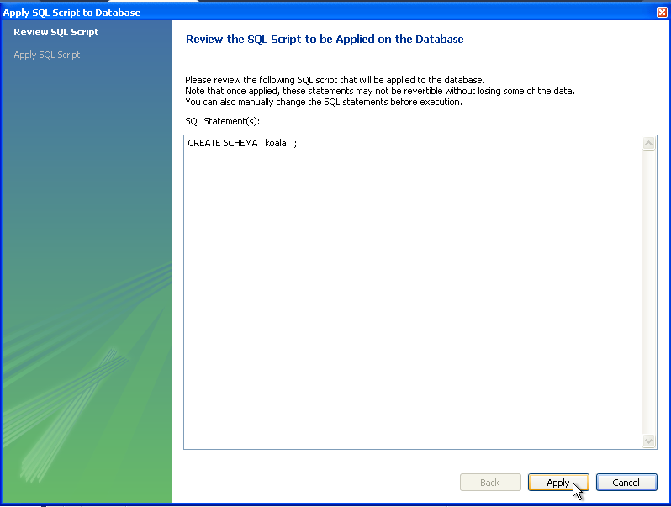
Task: Click the greyed-out Back button
Action: tap(489, 483)
